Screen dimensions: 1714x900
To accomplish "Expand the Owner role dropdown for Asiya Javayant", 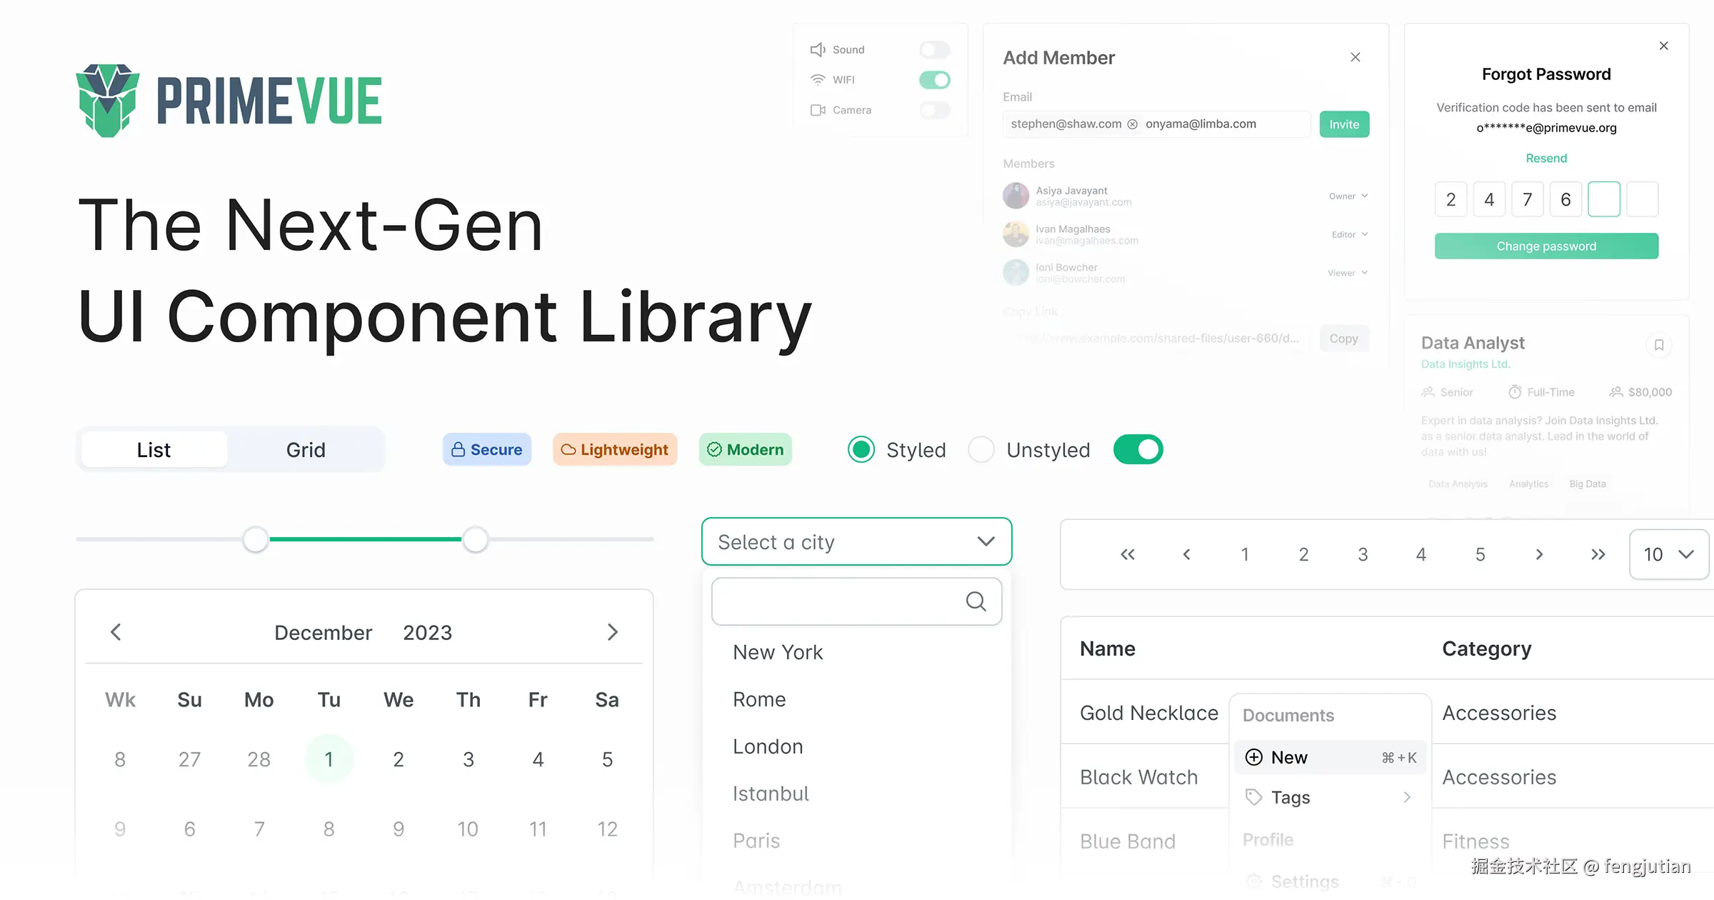I will tap(1348, 196).
